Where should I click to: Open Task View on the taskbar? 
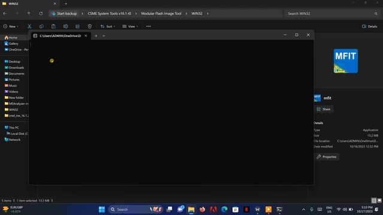coord(169,210)
